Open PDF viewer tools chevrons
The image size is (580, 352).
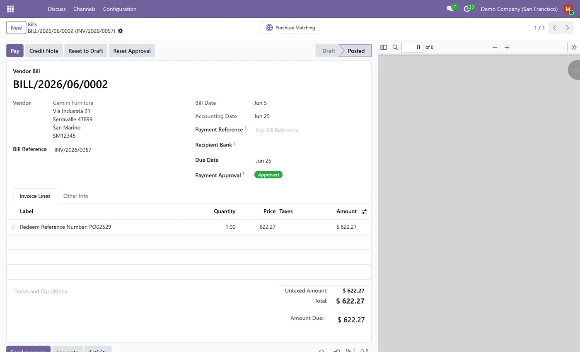coord(574,48)
